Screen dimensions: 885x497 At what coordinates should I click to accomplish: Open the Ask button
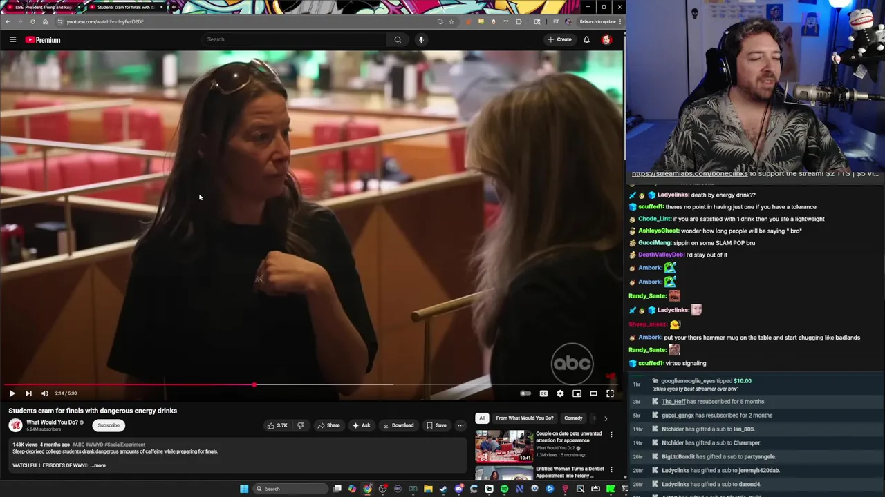tap(362, 425)
